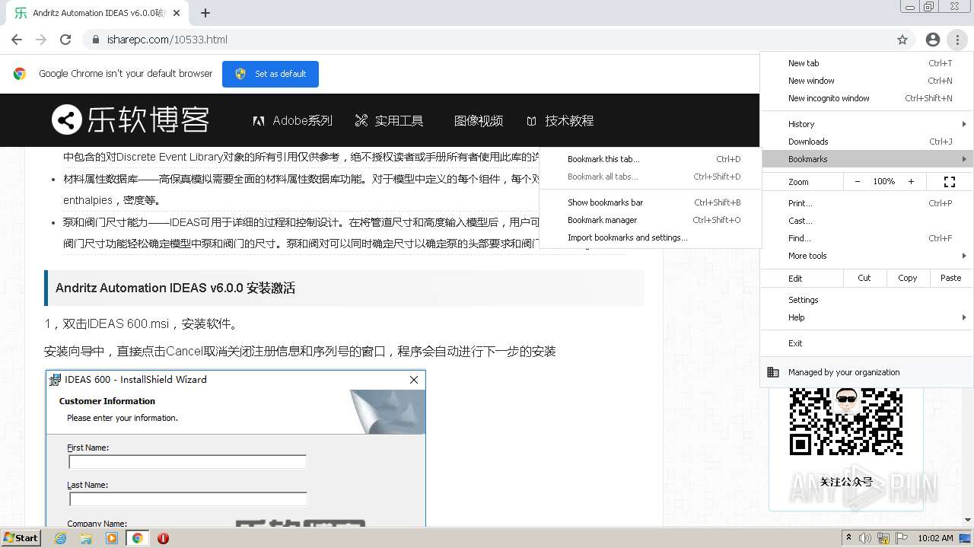Launch the media player taskbar icon
The image size is (974, 548).
[x=112, y=538]
